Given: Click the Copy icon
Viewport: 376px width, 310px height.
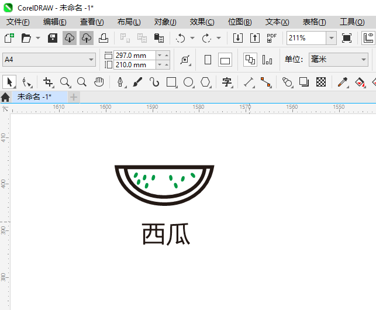Looking at the screenshot, I should (x=142, y=38).
